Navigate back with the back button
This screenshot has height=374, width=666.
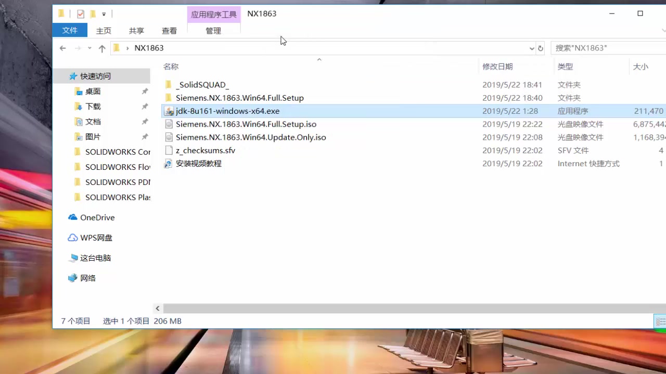(x=62, y=48)
